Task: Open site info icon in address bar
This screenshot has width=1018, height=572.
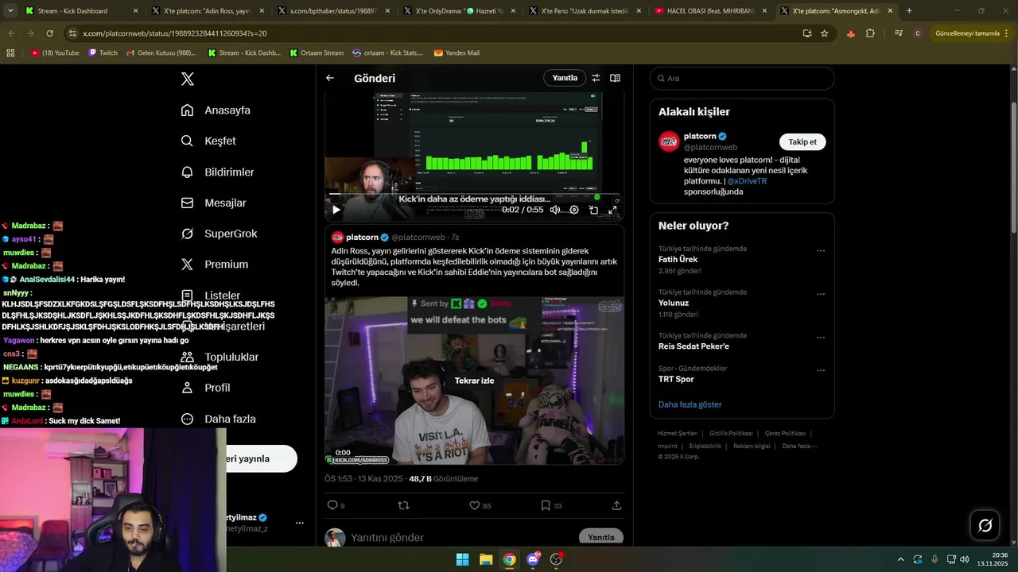Action: pyautogui.click(x=72, y=33)
